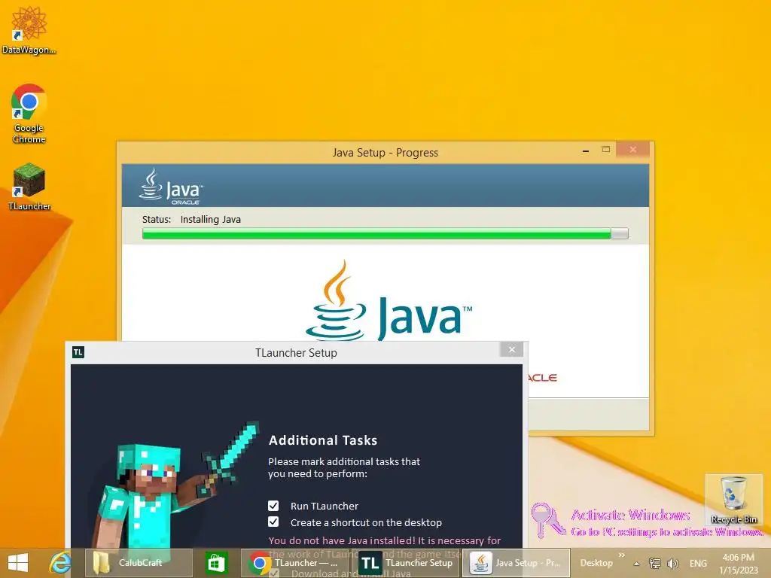Open the CalubCraft folder in the taskbar
Screen dimensions: 771x578
pyautogui.click(x=139, y=563)
